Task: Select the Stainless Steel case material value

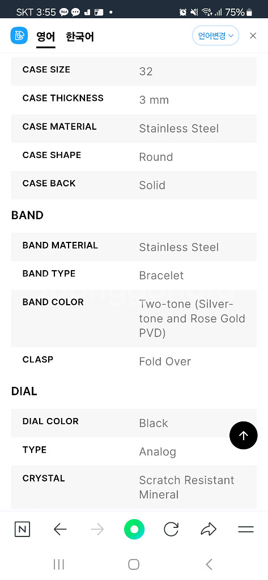Action: [x=179, y=129]
